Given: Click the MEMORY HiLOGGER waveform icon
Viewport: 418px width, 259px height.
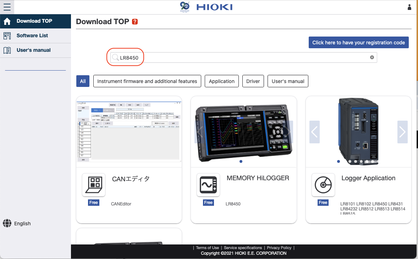Looking at the screenshot, I should [x=208, y=184].
